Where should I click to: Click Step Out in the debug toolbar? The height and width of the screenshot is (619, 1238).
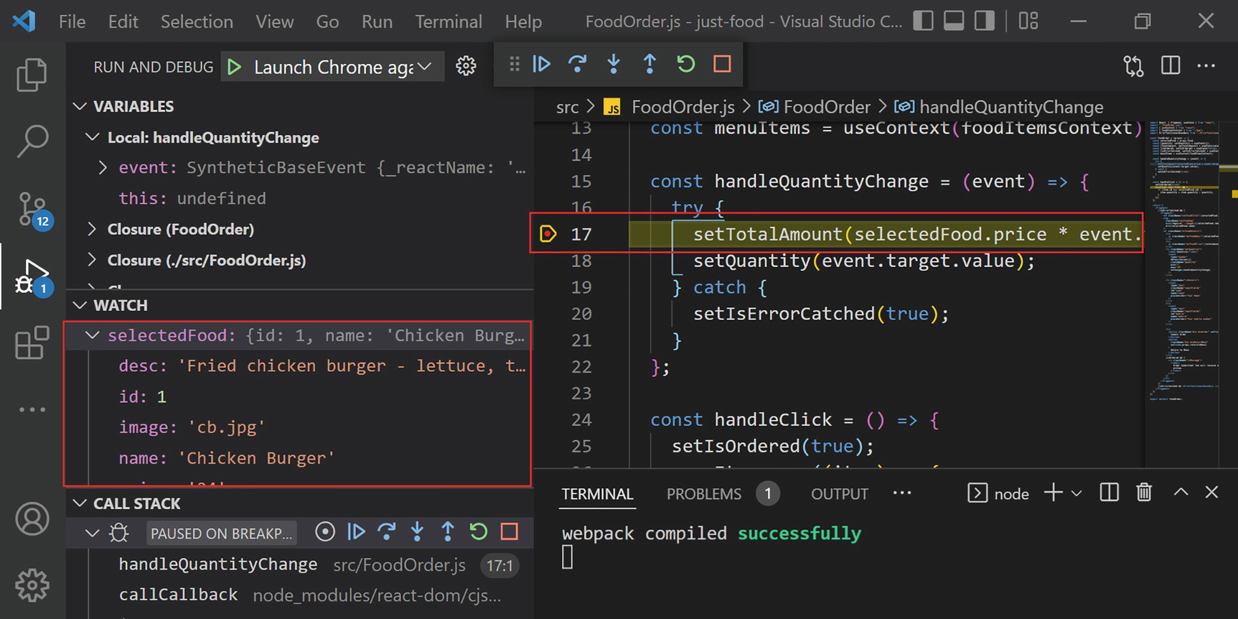pos(650,65)
